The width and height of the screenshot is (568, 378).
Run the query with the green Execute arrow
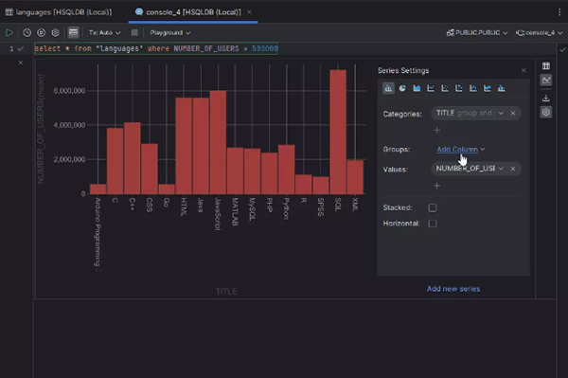pyautogui.click(x=9, y=32)
